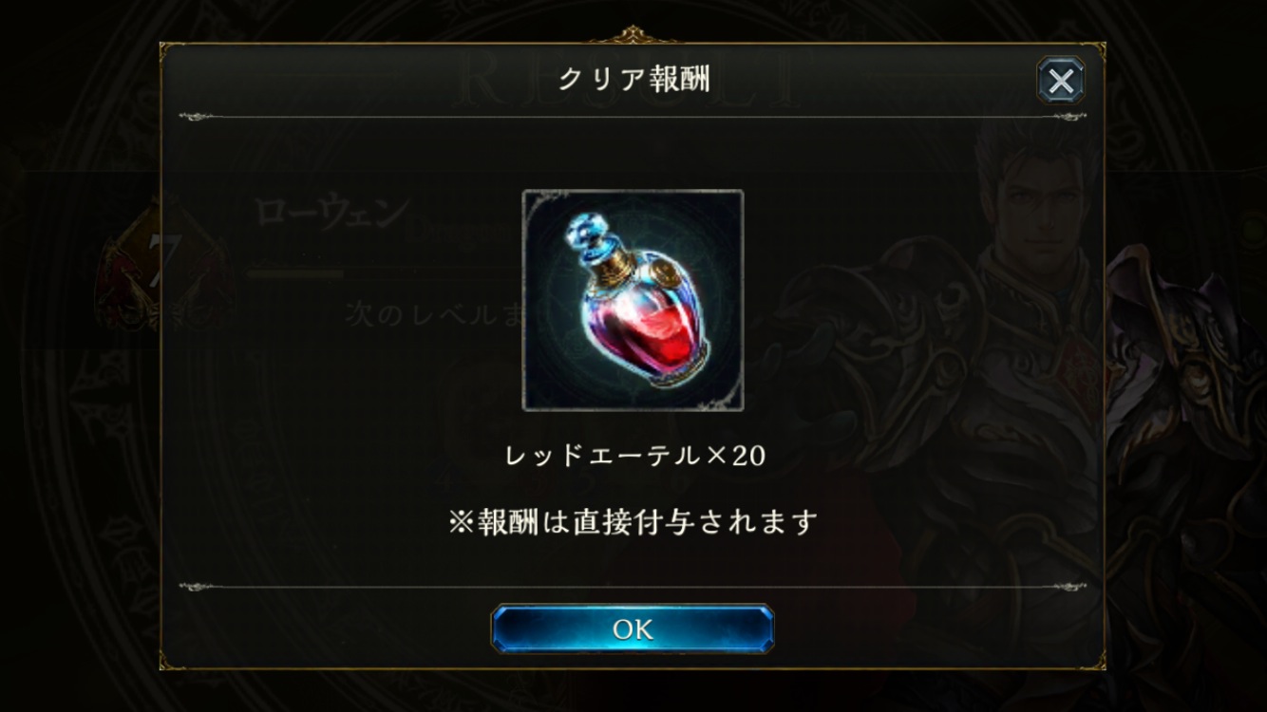1267x712 pixels.
Task: Tap the dimmed ローウェン character name
Action: (331, 214)
